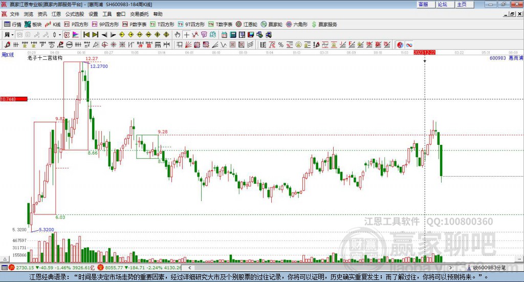The width and height of the screenshot is (524, 282).
Task: Click the 深 Shenzhen index status icon
Action: (100, 268)
